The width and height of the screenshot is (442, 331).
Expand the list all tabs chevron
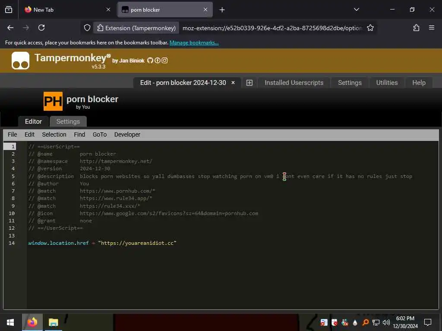pos(356,9)
